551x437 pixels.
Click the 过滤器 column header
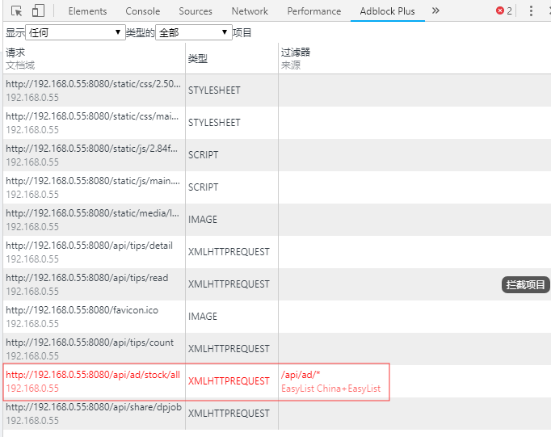tap(296, 53)
